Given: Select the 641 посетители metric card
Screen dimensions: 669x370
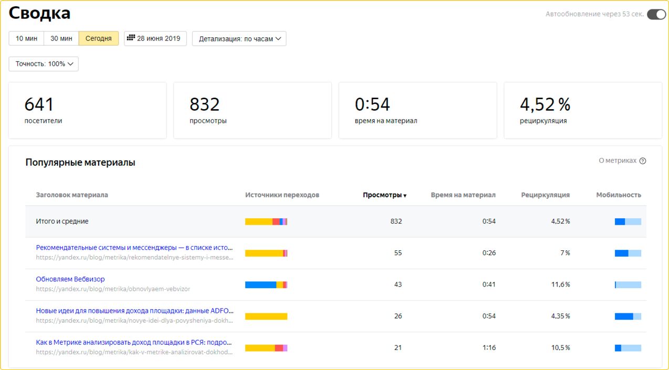Looking at the screenshot, I should [87, 110].
